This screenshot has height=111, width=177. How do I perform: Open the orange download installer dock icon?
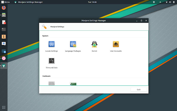(4, 37)
